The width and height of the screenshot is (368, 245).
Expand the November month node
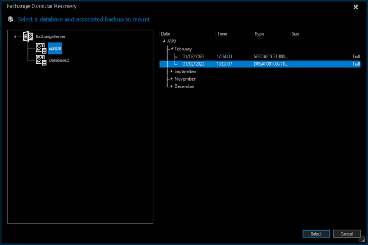point(171,79)
